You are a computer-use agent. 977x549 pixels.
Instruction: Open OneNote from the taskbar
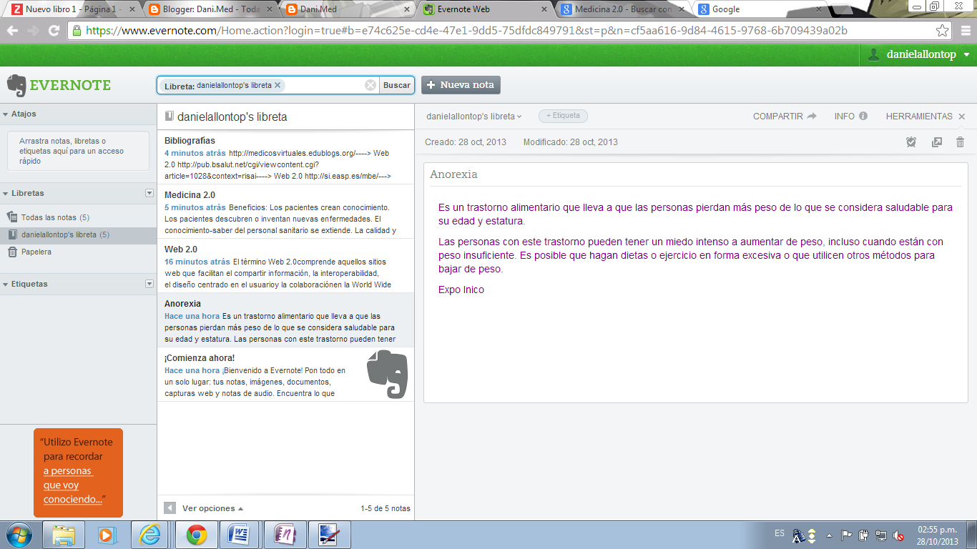click(285, 535)
